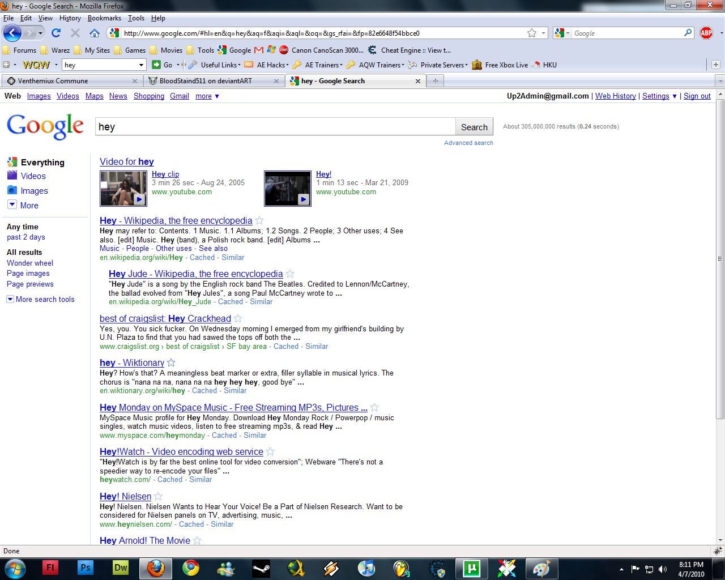The image size is (725, 580).
Task: Expand More search tools in sidebar
Action: [x=41, y=299]
